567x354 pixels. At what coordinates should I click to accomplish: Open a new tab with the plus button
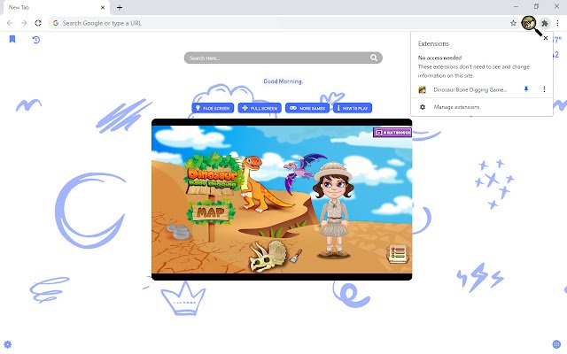[120, 7]
